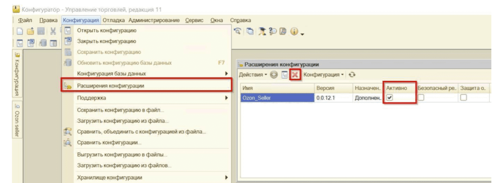Click the red X delete extension icon
This screenshot has height=183, width=498.
click(x=294, y=75)
